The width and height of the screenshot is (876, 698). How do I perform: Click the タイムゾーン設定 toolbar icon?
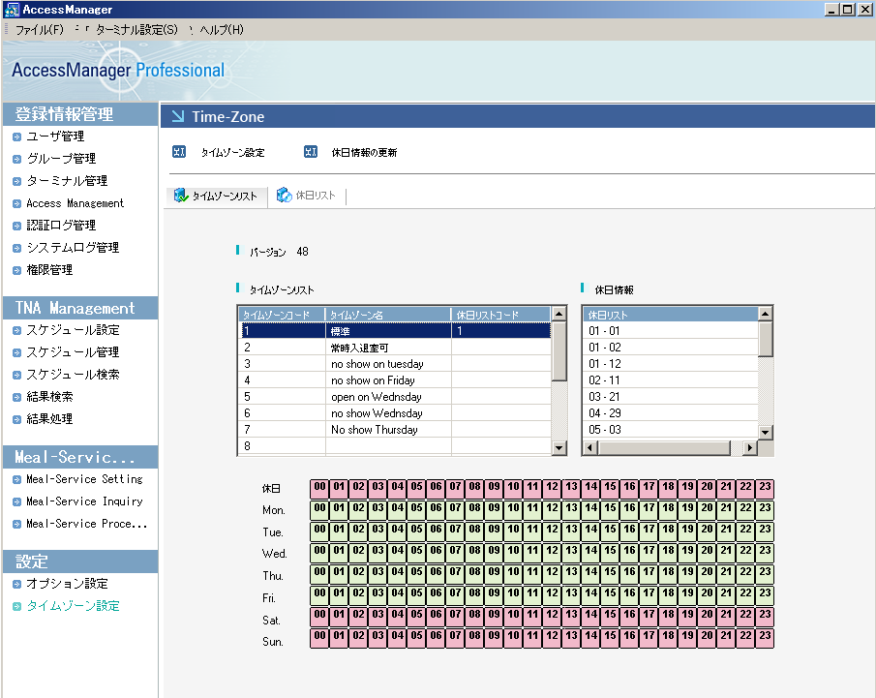[x=179, y=152]
